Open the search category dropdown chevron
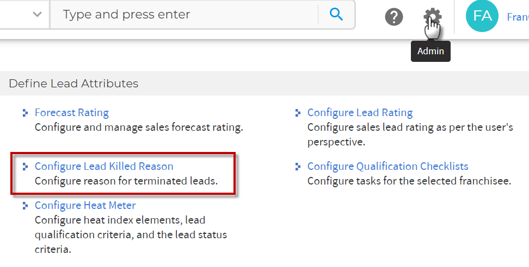This screenshot has height=267, width=529. click(38, 15)
